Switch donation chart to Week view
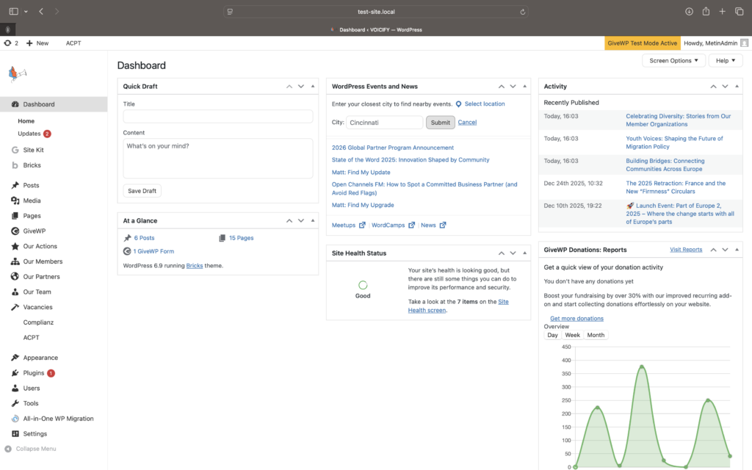This screenshot has width=752, height=470. [x=572, y=335]
